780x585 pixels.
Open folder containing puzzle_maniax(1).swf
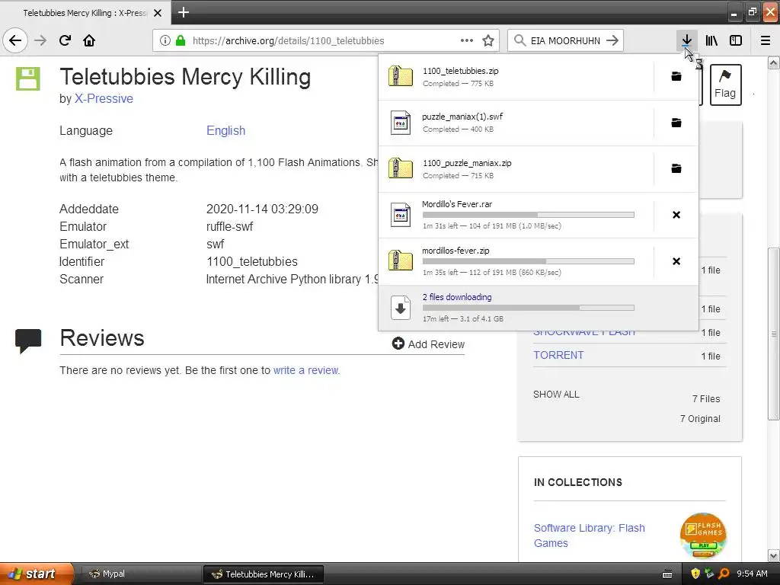tap(676, 123)
